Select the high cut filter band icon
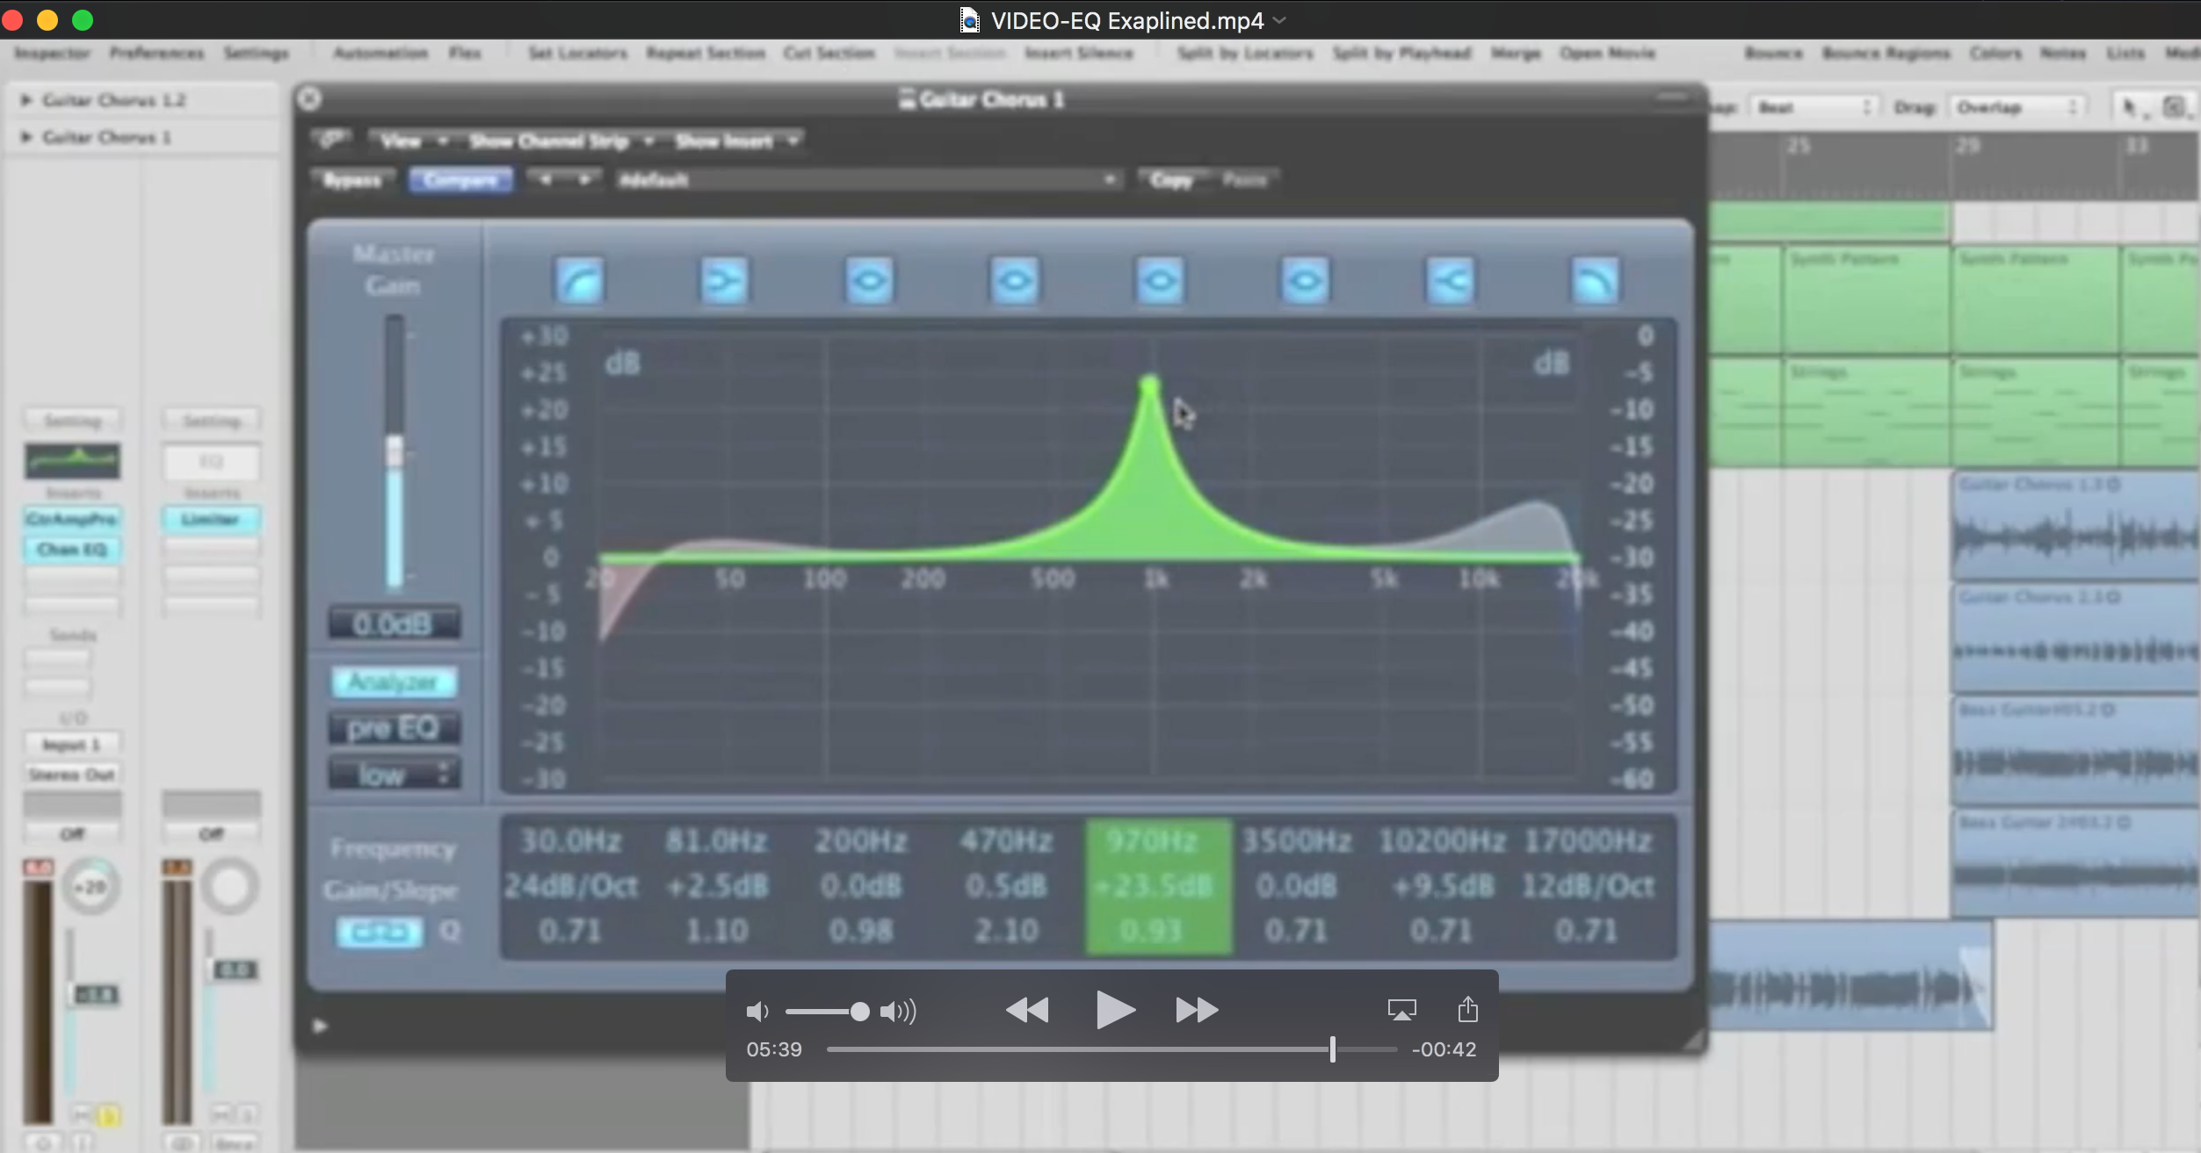The image size is (2201, 1153). (x=1595, y=280)
